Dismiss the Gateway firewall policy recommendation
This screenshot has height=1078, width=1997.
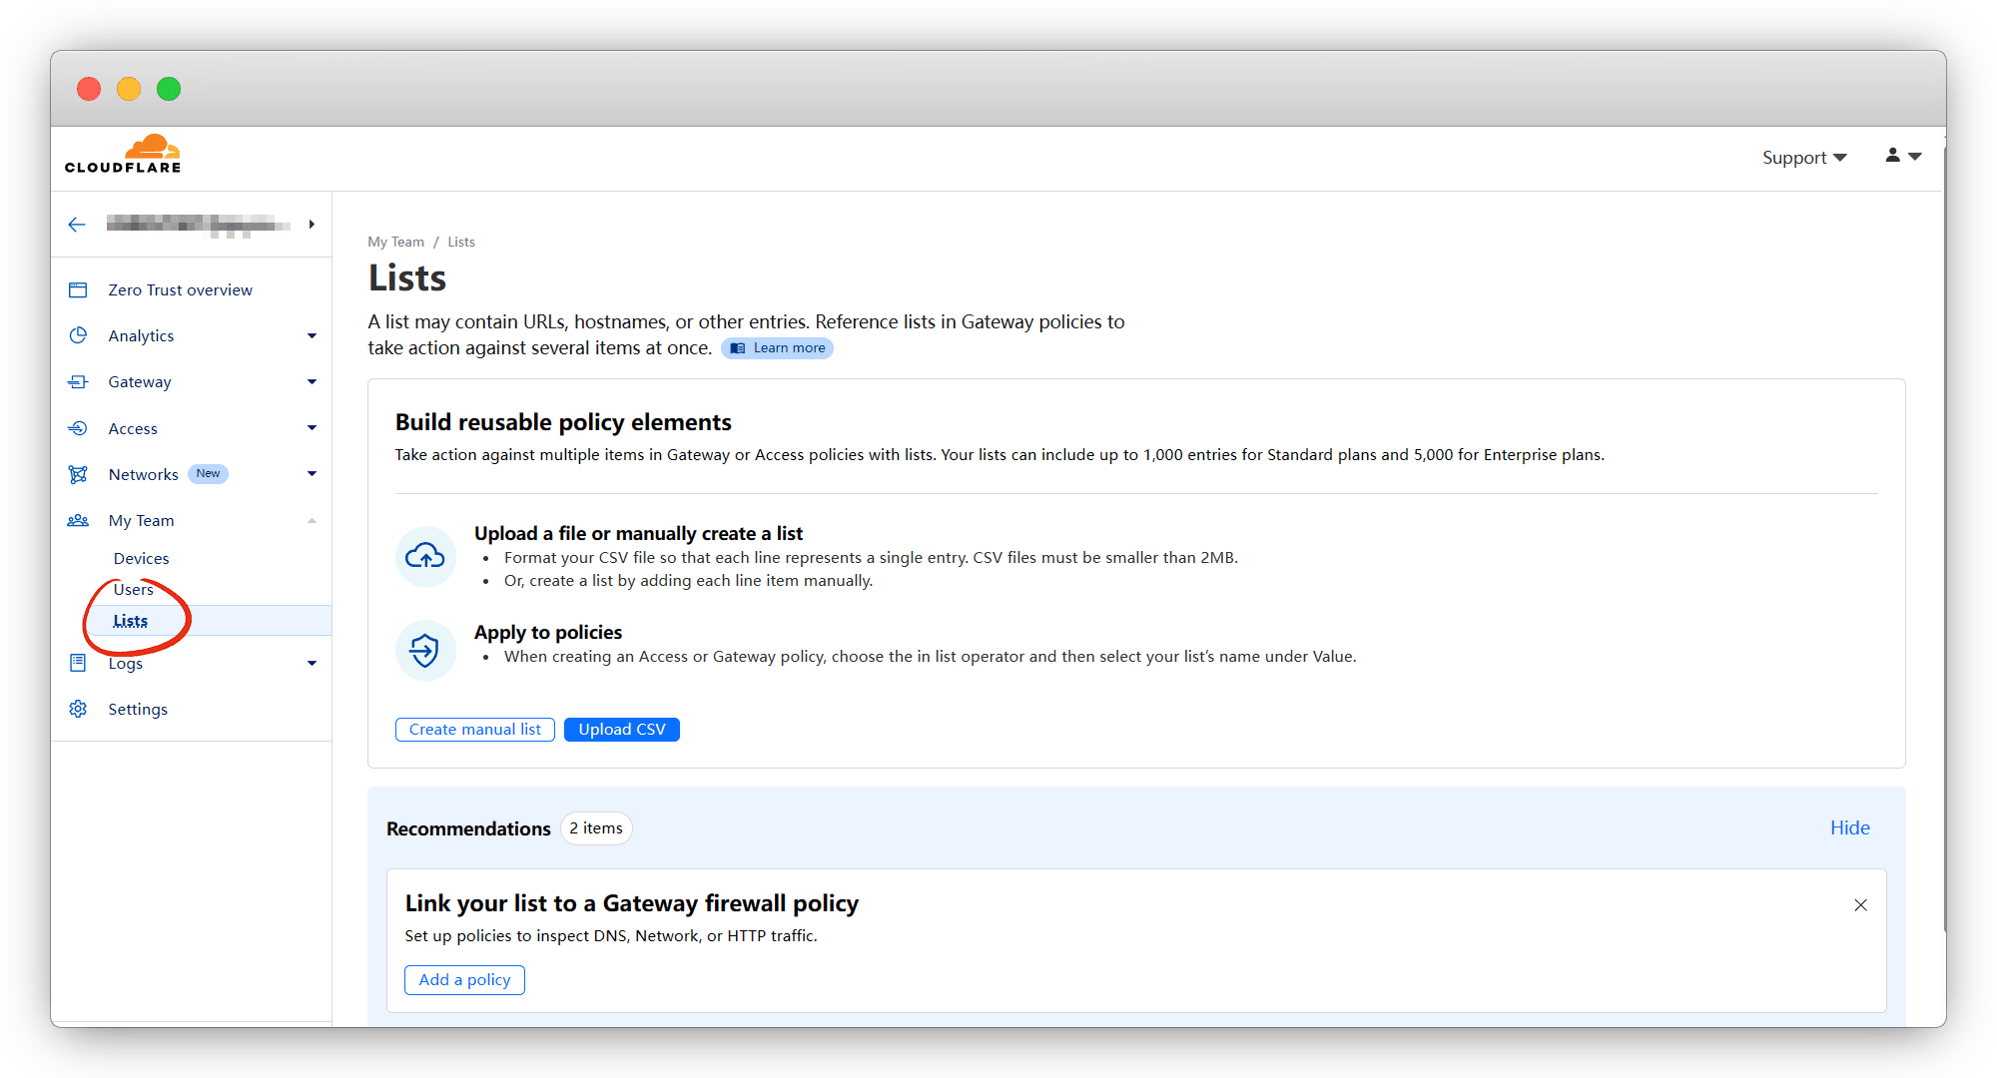coord(1860,905)
